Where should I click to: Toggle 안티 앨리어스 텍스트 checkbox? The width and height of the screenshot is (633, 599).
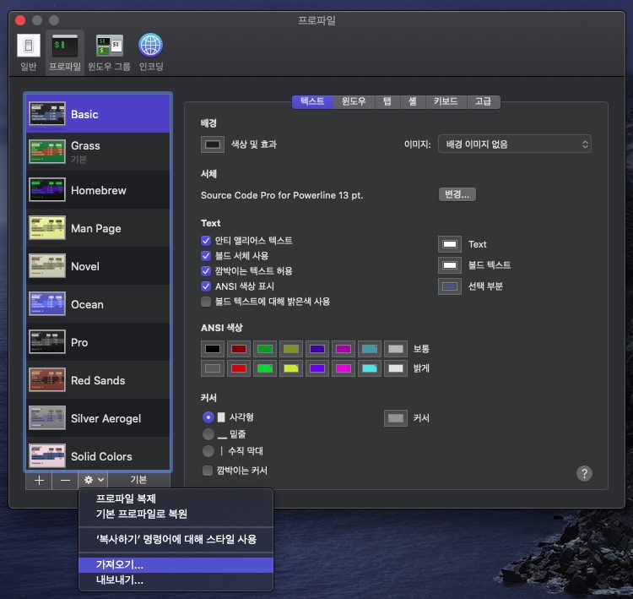(x=206, y=241)
